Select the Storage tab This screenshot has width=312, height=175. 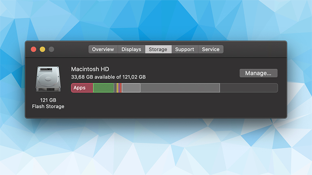pyautogui.click(x=158, y=49)
